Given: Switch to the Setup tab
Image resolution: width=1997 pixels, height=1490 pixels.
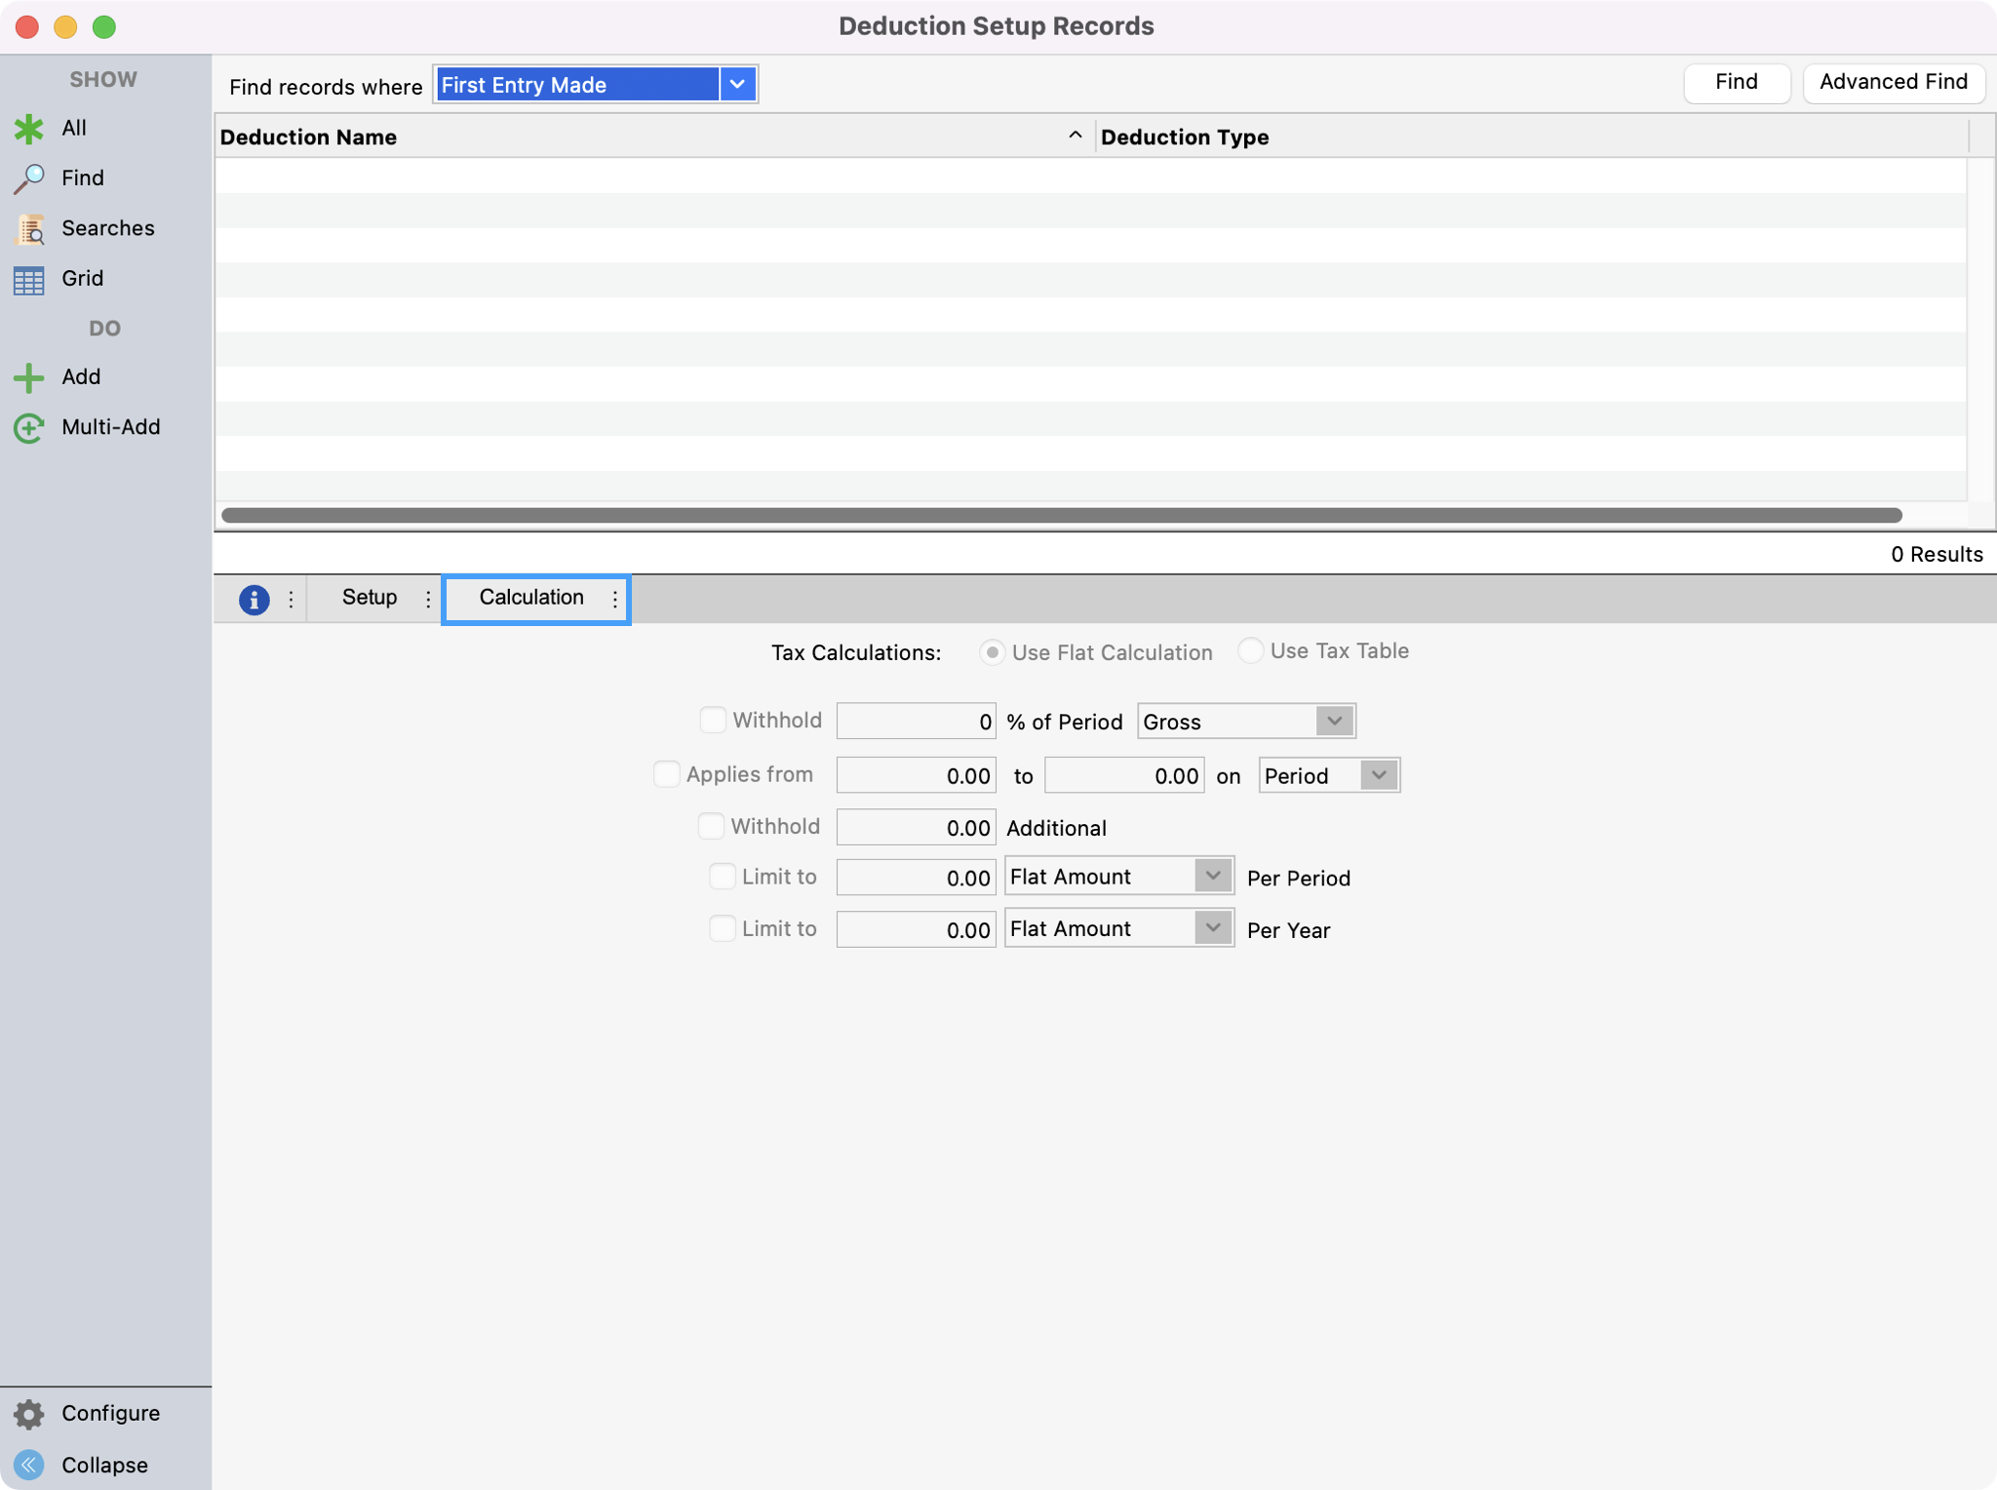Looking at the screenshot, I should pos(370,598).
